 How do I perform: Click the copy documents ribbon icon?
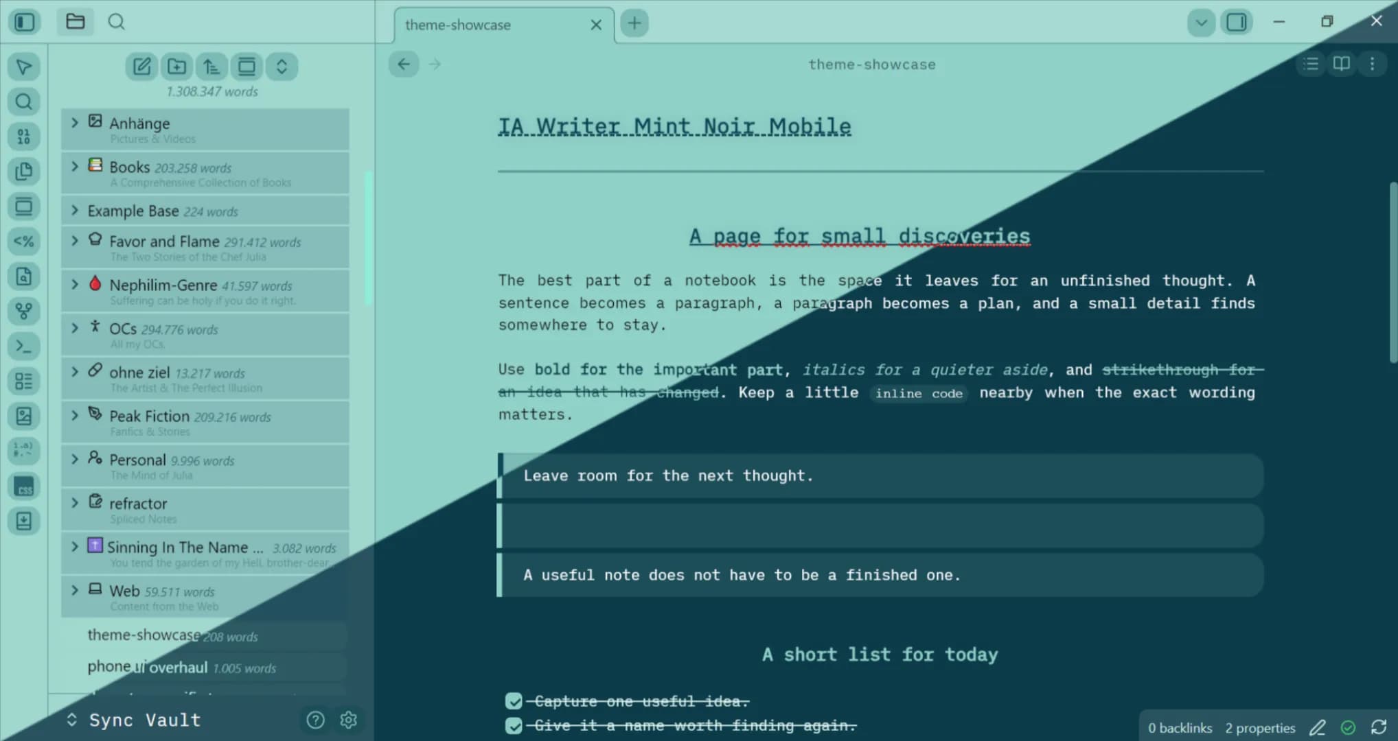tap(24, 172)
